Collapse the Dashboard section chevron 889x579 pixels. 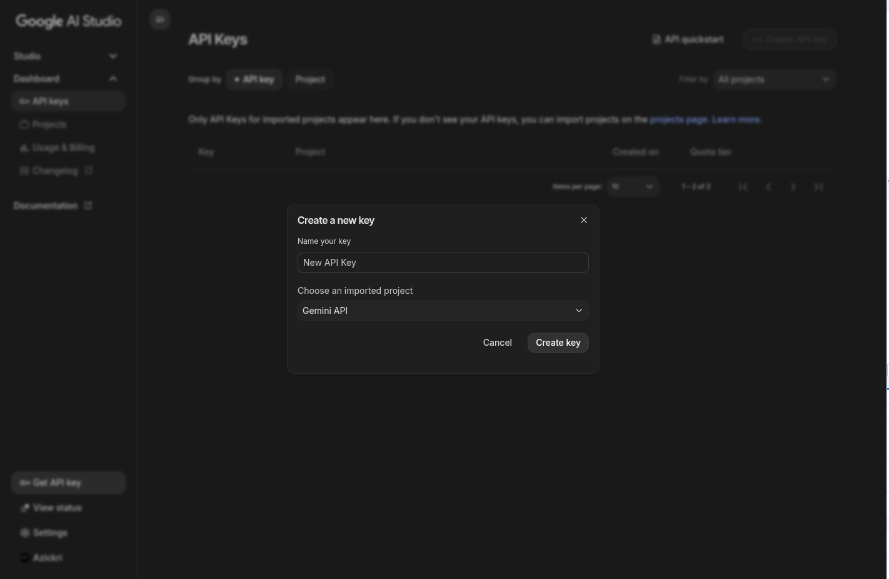click(113, 79)
